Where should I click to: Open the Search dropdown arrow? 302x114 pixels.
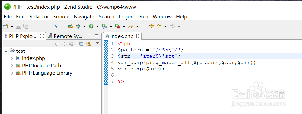click(137, 26)
